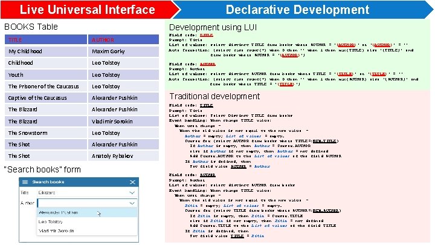Close the Search books form with X
This screenshot has width=435, height=245.
coord(132,182)
